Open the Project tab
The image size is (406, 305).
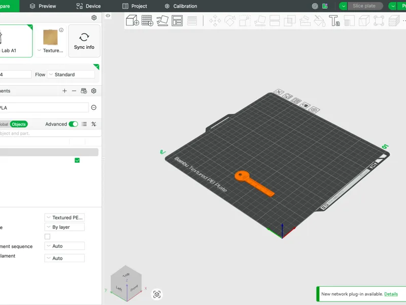click(134, 6)
